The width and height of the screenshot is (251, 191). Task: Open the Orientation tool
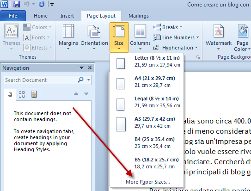point(94,37)
